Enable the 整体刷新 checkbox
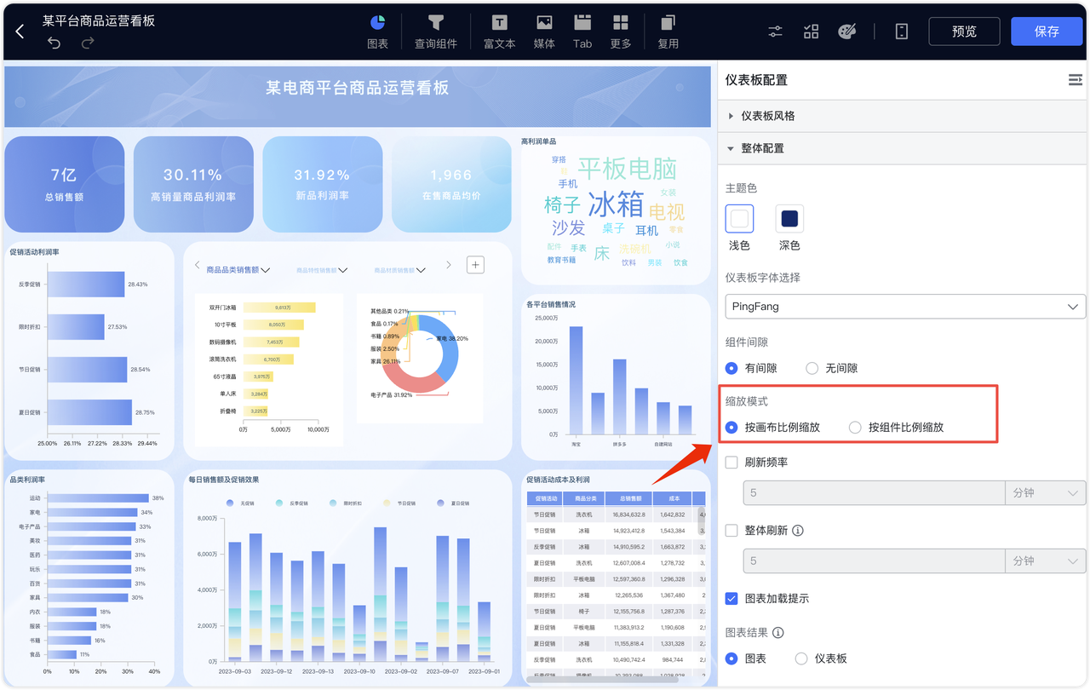 [731, 530]
